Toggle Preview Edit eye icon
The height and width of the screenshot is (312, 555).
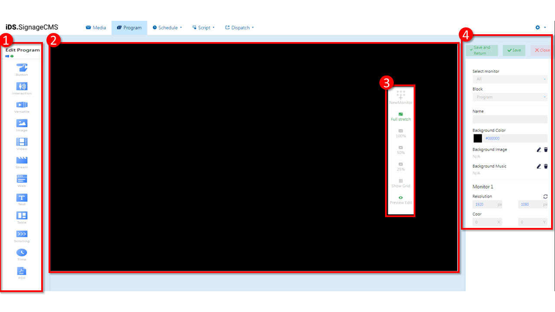click(x=401, y=199)
